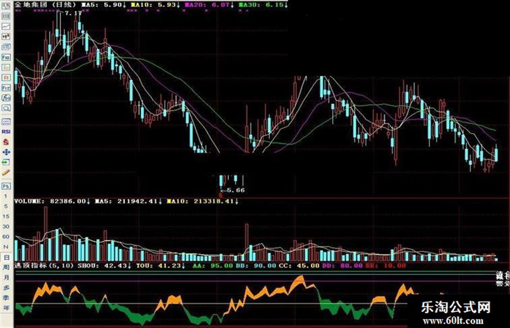Select the daily 日 period
Image resolution: width=510 pixels, height=328 pixels.
6,257
